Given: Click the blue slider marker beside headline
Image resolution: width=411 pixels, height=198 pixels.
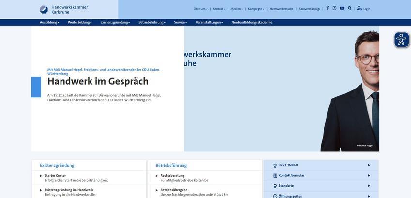Looking at the screenshot, I should (x=36, y=87).
